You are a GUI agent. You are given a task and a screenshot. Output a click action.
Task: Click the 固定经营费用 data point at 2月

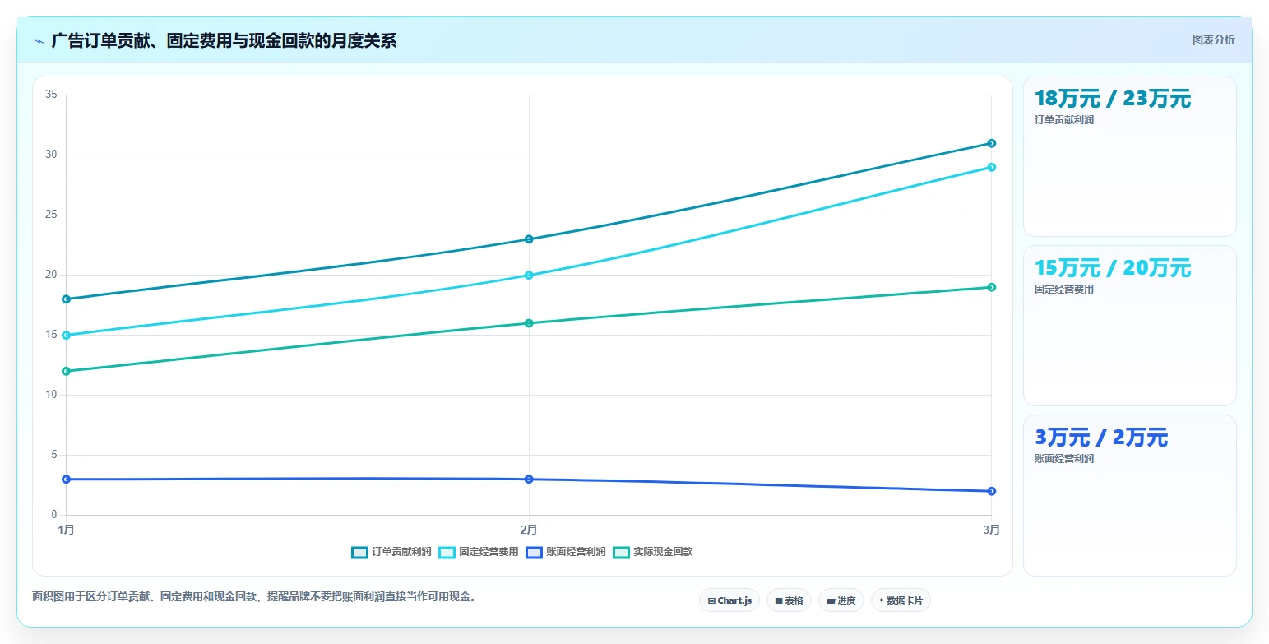pyautogui.click(x=529, y=276)
